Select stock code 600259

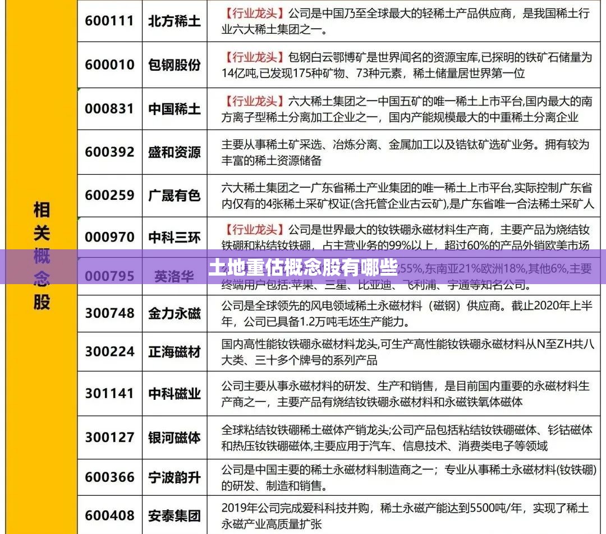pyautogui.click(x=109, y=195)
